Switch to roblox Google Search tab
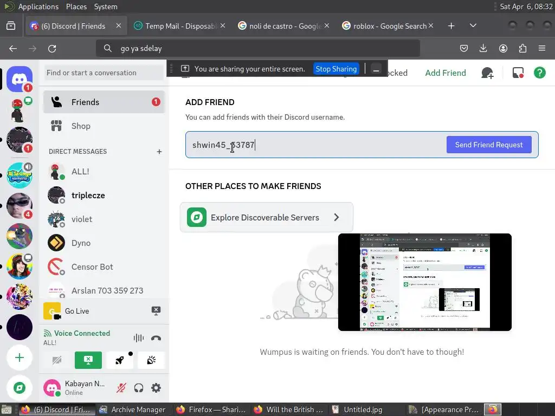Image resolution: width=555 pixels, height=416 pixels. click(x=388, y=26)
